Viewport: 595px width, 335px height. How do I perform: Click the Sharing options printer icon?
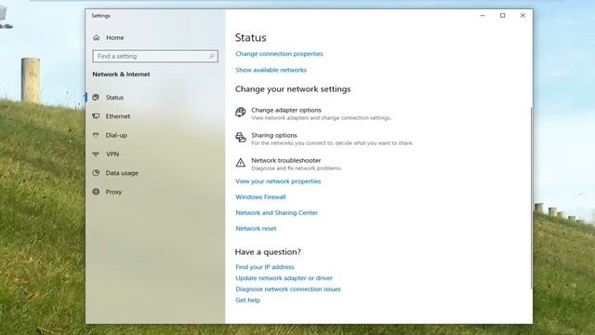[241, 137]
